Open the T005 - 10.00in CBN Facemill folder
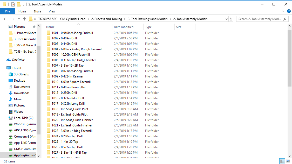The image size is (292, 164). click(x=71, y=55)
